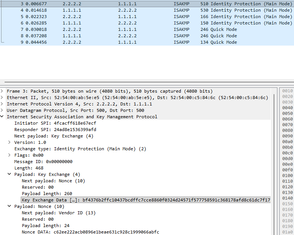This screenshot has height=235, width=294.
Task: Click hex offset 0100 in bytes pane
Action: [x=288, y=175]
